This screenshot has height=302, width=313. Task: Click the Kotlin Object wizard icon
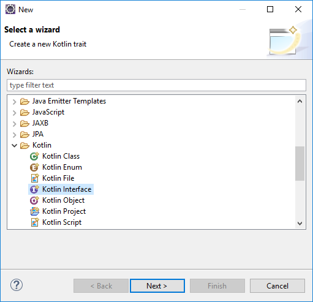pos(34,200)
